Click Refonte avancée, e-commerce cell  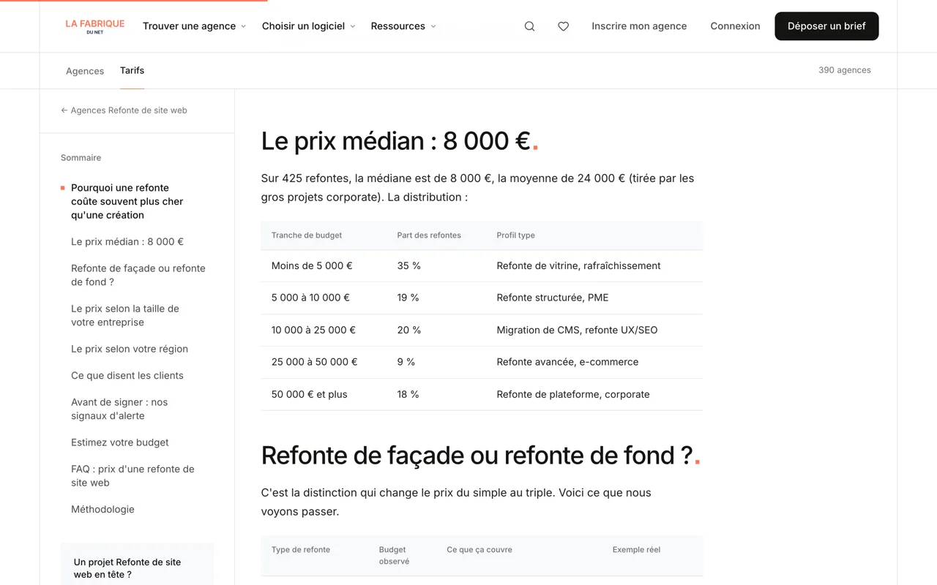(x=568, y=362)
